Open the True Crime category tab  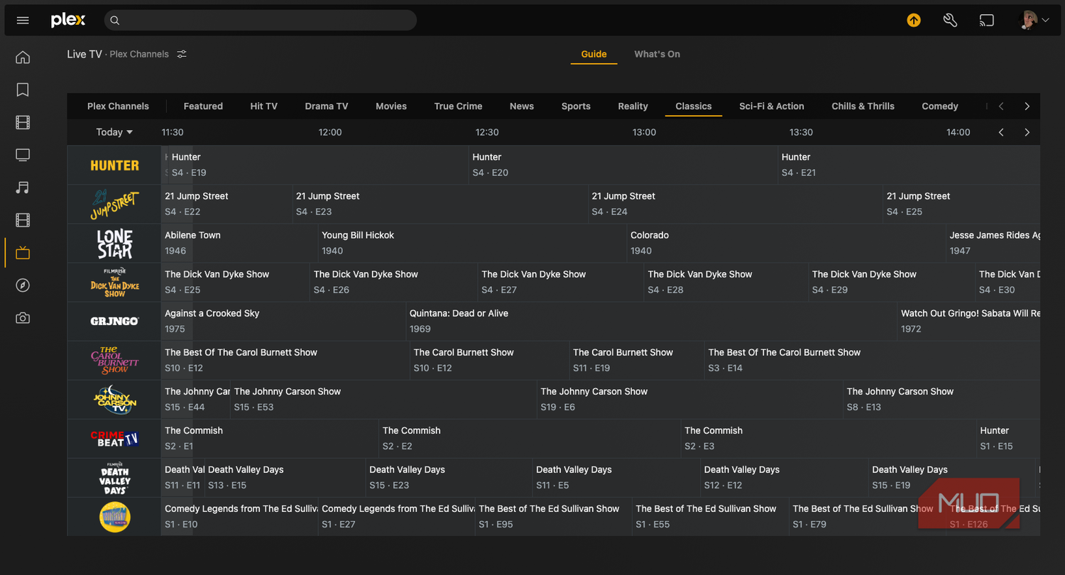coord(458,106)
